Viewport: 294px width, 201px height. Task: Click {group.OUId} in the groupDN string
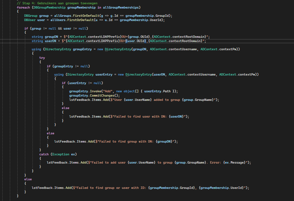point(139,37)
